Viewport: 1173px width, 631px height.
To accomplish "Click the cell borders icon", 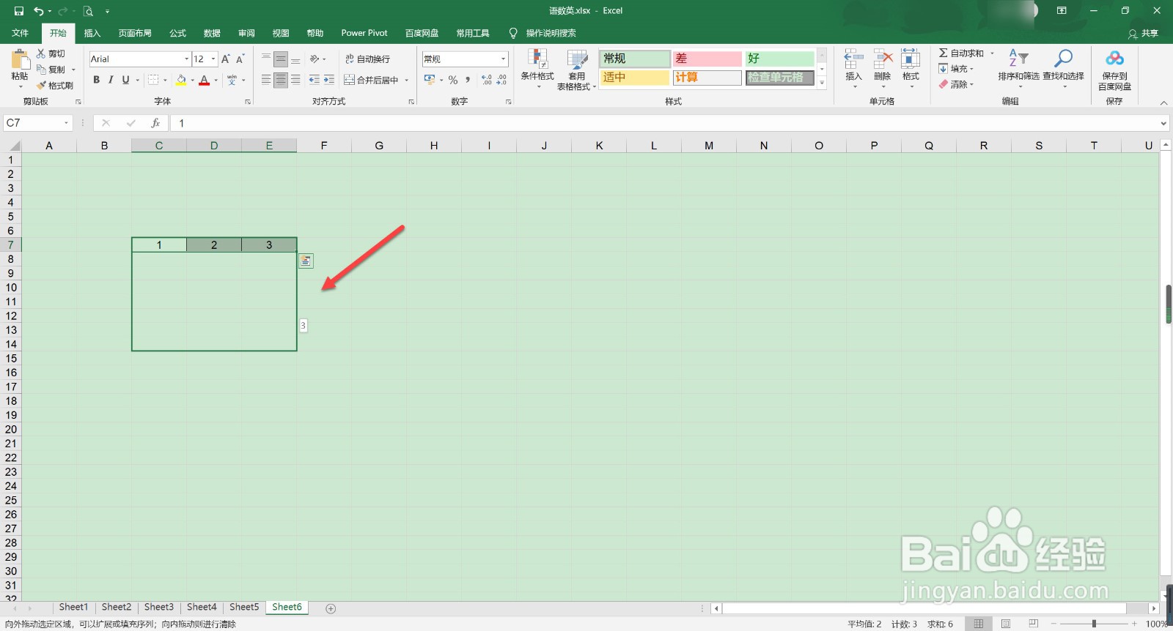I will (x=153, y=80).
